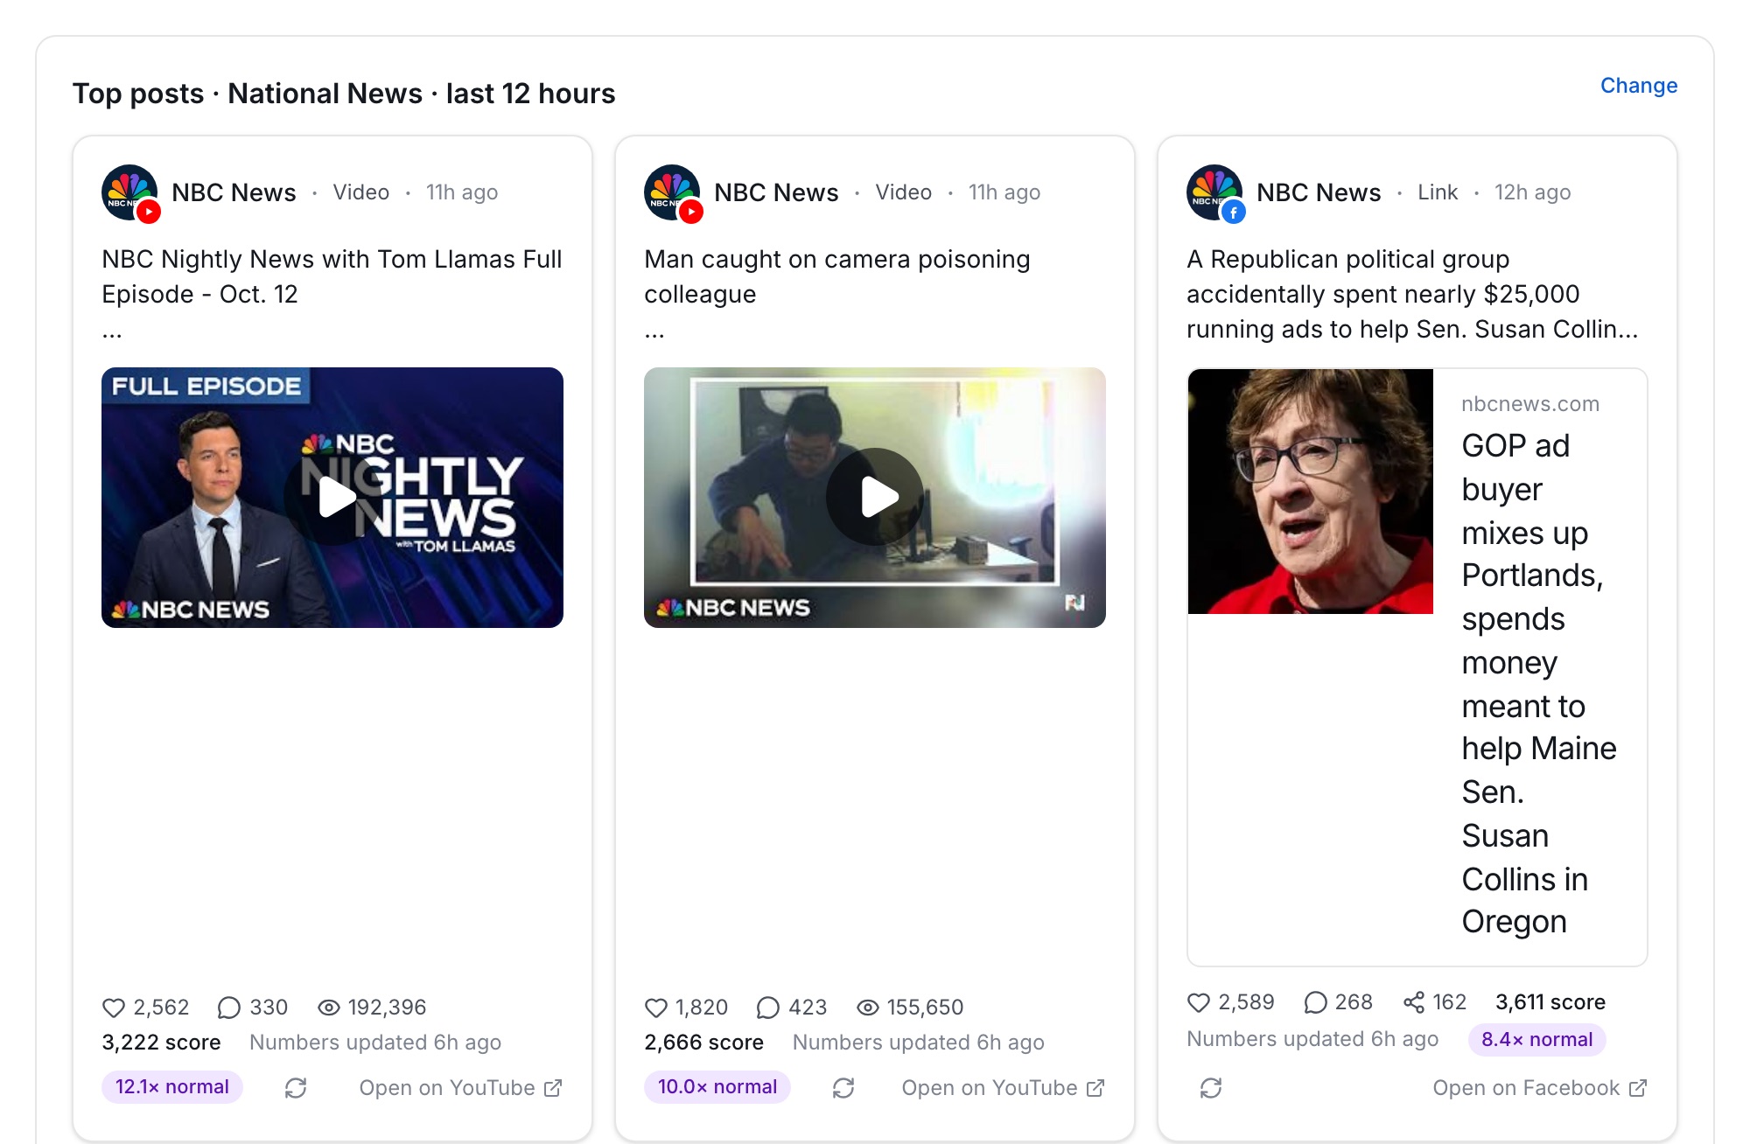Open Susan Collins article photo thumbnail
The image size is (1750, 1144).
pos(1310,491)
